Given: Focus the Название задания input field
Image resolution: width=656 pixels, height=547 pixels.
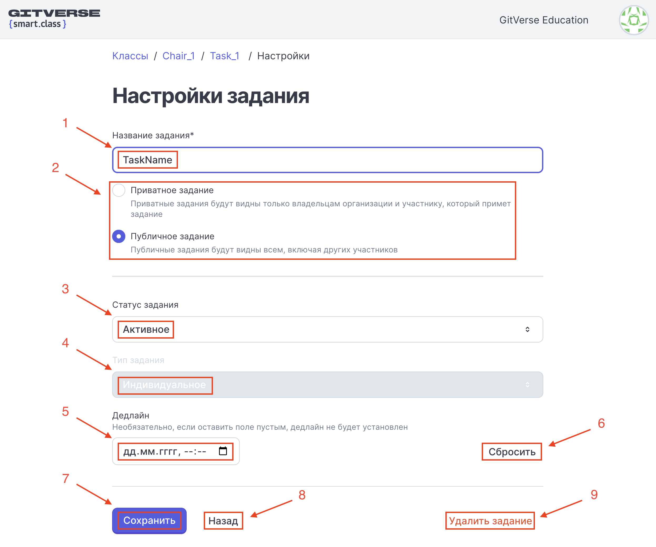Looking at the screenshot, I should coord(327,160).
